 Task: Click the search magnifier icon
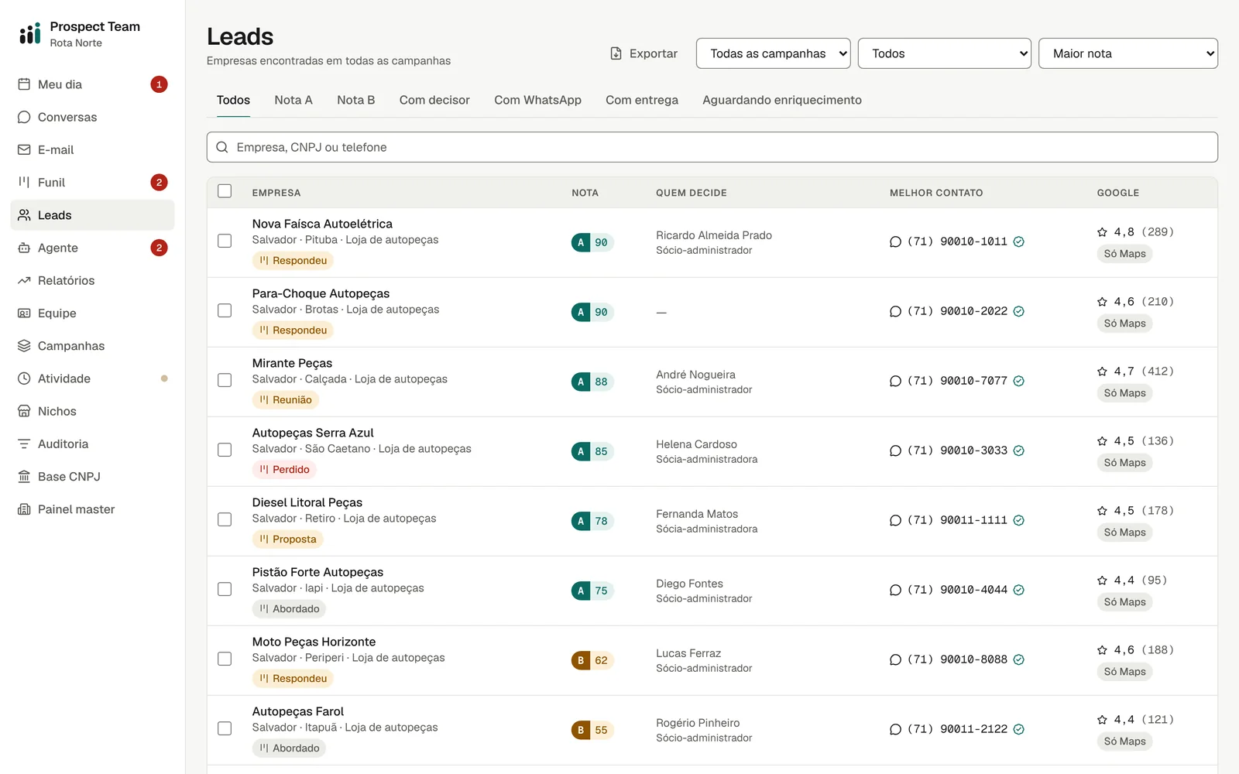click(222, 147)
